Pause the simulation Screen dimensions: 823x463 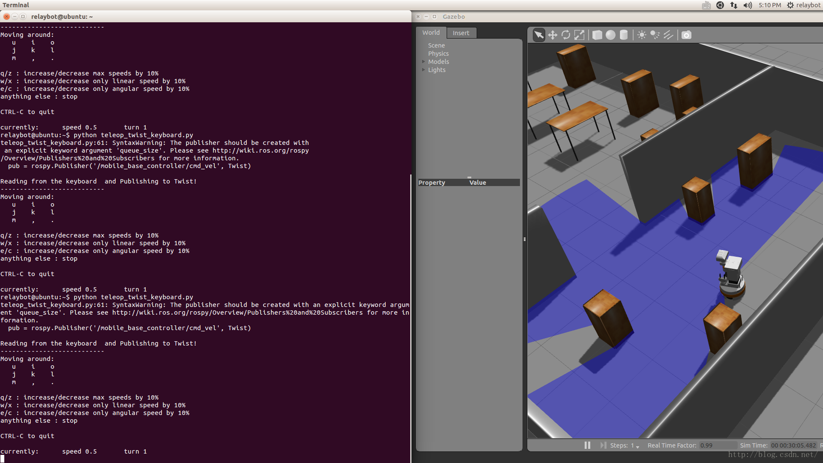point(587,445)
